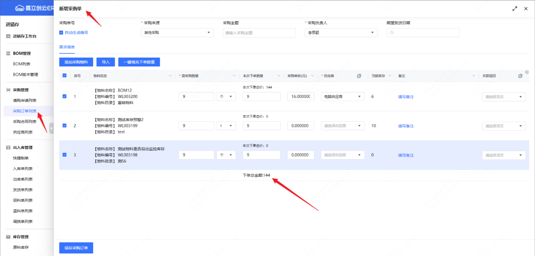Screen dimensions: 535x256
Task: Click 填写备注 link for BOM12 row
Action: pos(406,97)
